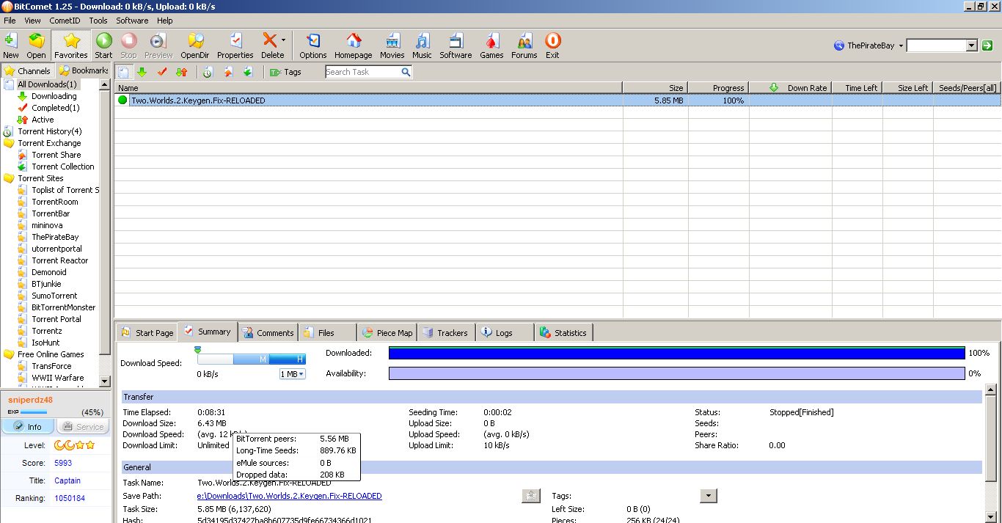1002x523 pixels.
Task: Click the Summary pane scrollbar up arrow
Action: [990, 389]
